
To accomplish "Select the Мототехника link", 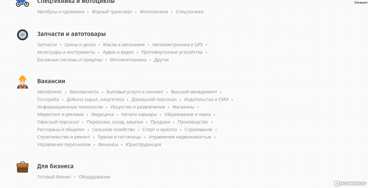I will click(x=154, y=12).
